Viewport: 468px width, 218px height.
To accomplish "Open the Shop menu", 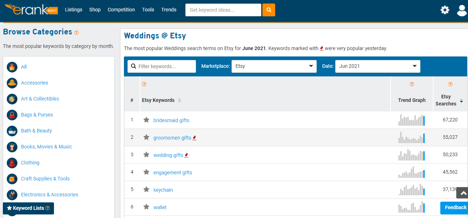I will coord(95,10).
